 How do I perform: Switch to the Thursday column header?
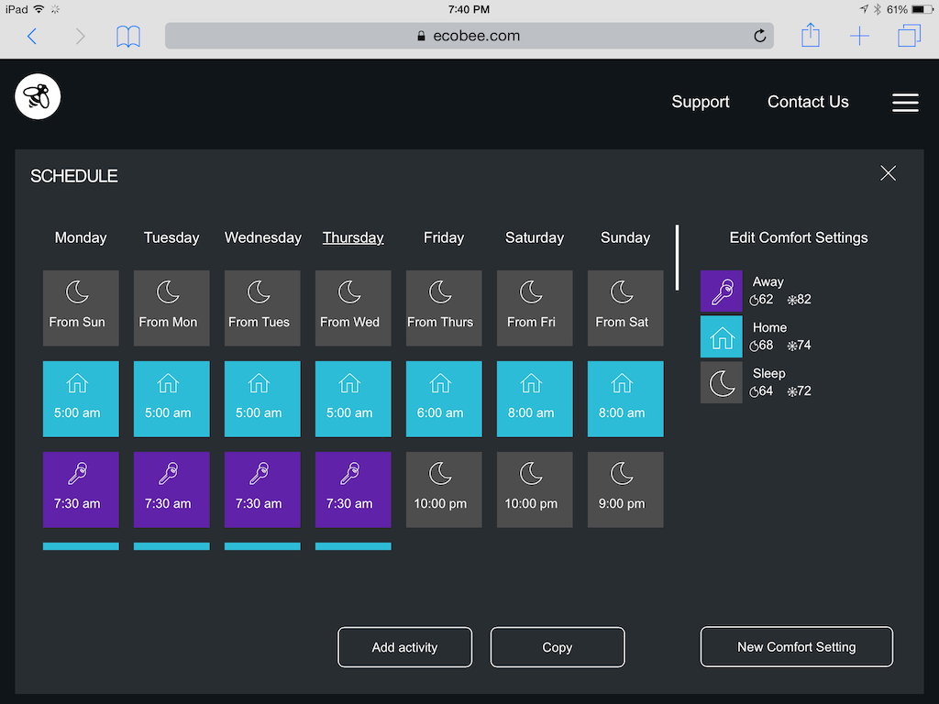[x=353, y=237]
